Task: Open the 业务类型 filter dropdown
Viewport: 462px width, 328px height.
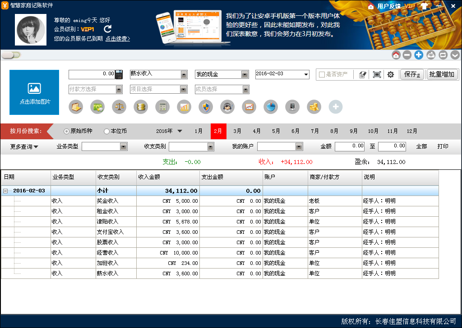Action: pos(124,146)
